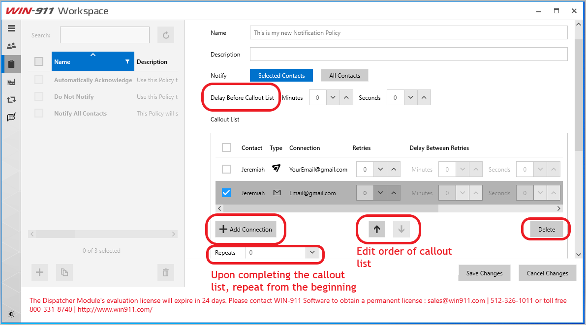Open the Name column filter icon
Viewport: 586px width, 325px height.
click(x=127, y=61)
